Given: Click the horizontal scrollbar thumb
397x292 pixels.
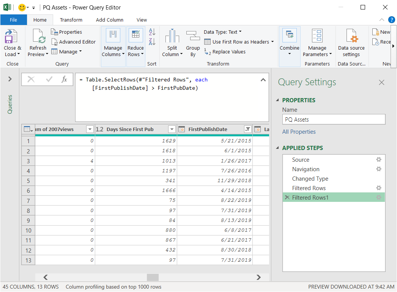Looking at the screenshot, I should [x=153, y=277].
